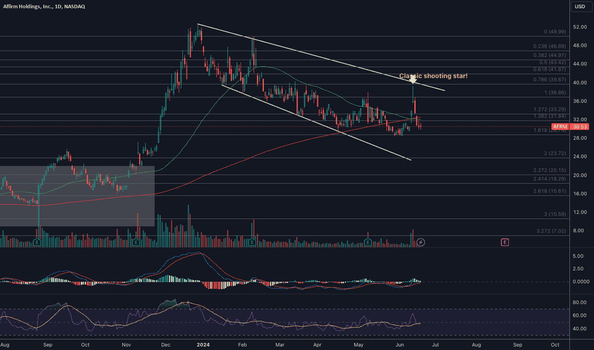Click the 24.00 price axis label
Screen dimensions: 594x350
(579, 157)
